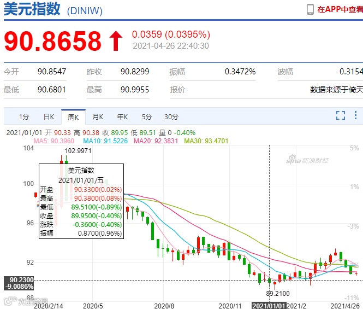
Task: Click the 2021/4/26 date axis label
Action: click(x=345, y=306)
